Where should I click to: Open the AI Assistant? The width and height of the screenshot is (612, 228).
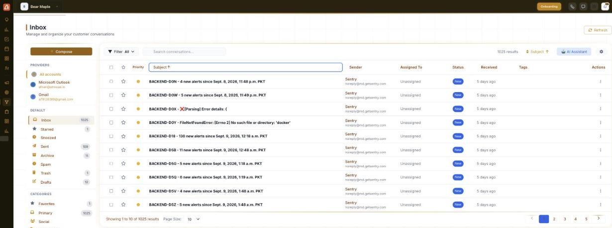pyautogui.click(x=574, y=51)
